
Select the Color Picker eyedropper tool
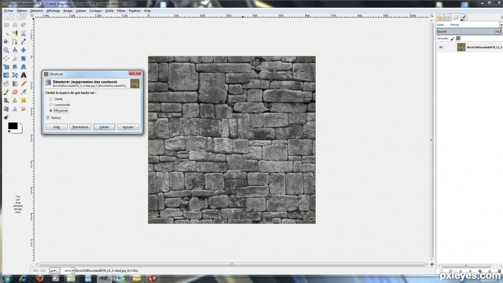pos(24,41)
